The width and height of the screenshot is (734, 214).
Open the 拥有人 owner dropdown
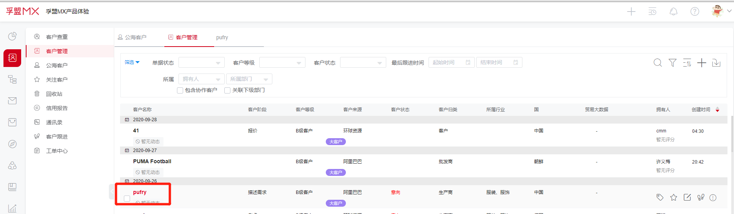(201, 79)
